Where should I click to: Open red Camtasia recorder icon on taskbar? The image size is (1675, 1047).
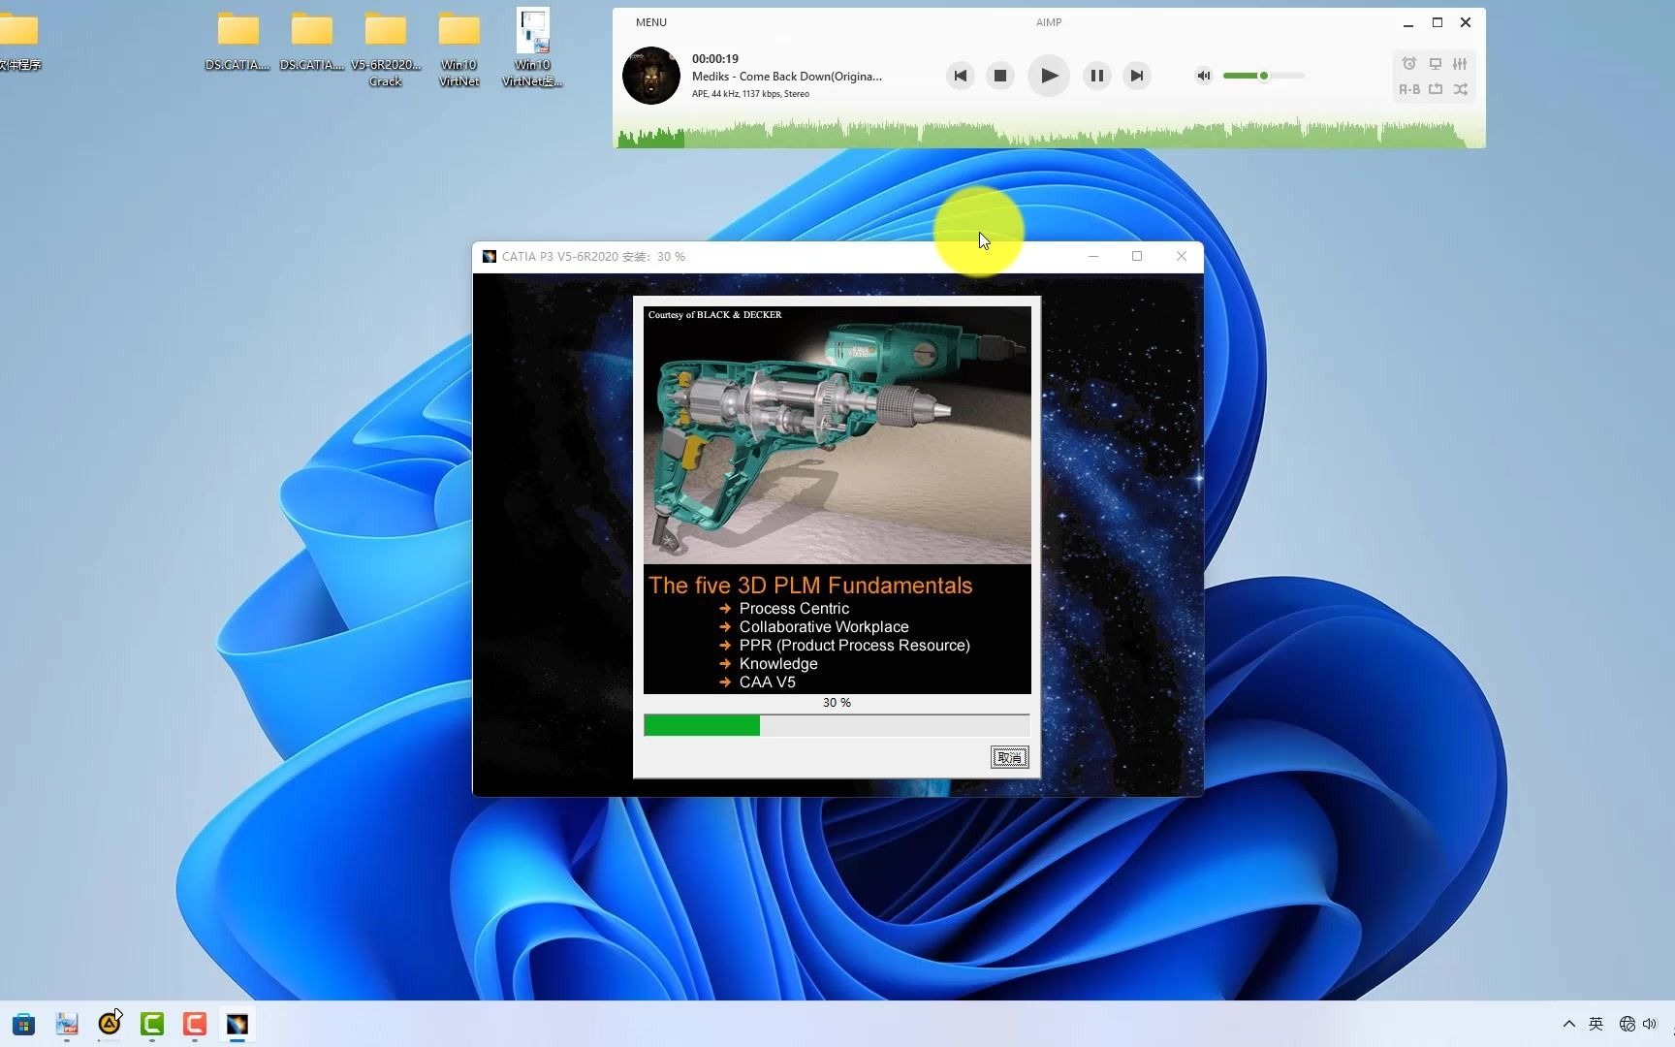[x=195, y=1024]
